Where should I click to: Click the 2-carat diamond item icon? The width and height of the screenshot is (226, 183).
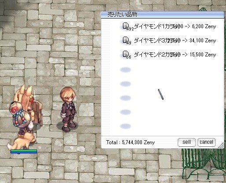[126, 54]
